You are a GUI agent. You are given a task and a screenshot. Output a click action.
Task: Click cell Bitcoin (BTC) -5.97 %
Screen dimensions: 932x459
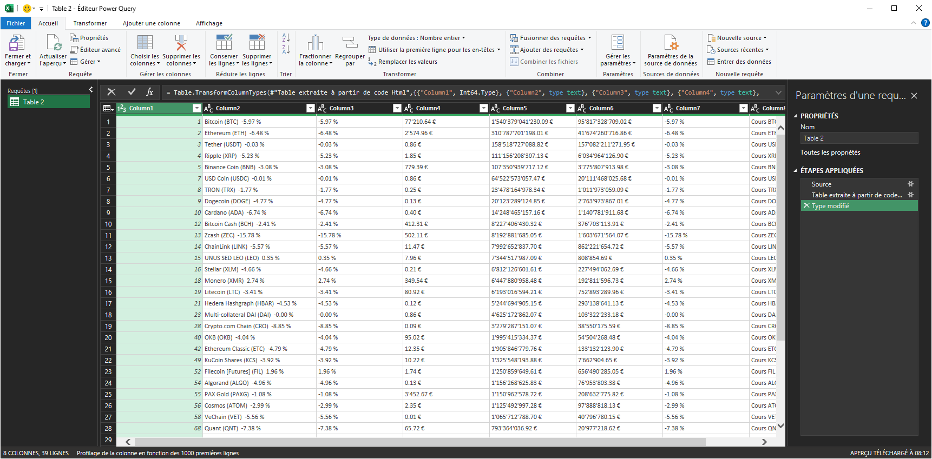pyautogui.click(x=259, y=122)
